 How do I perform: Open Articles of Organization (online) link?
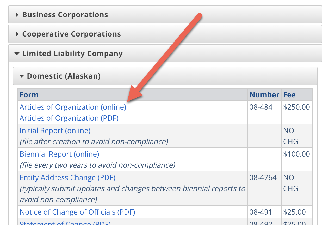(x=73, y=107)
